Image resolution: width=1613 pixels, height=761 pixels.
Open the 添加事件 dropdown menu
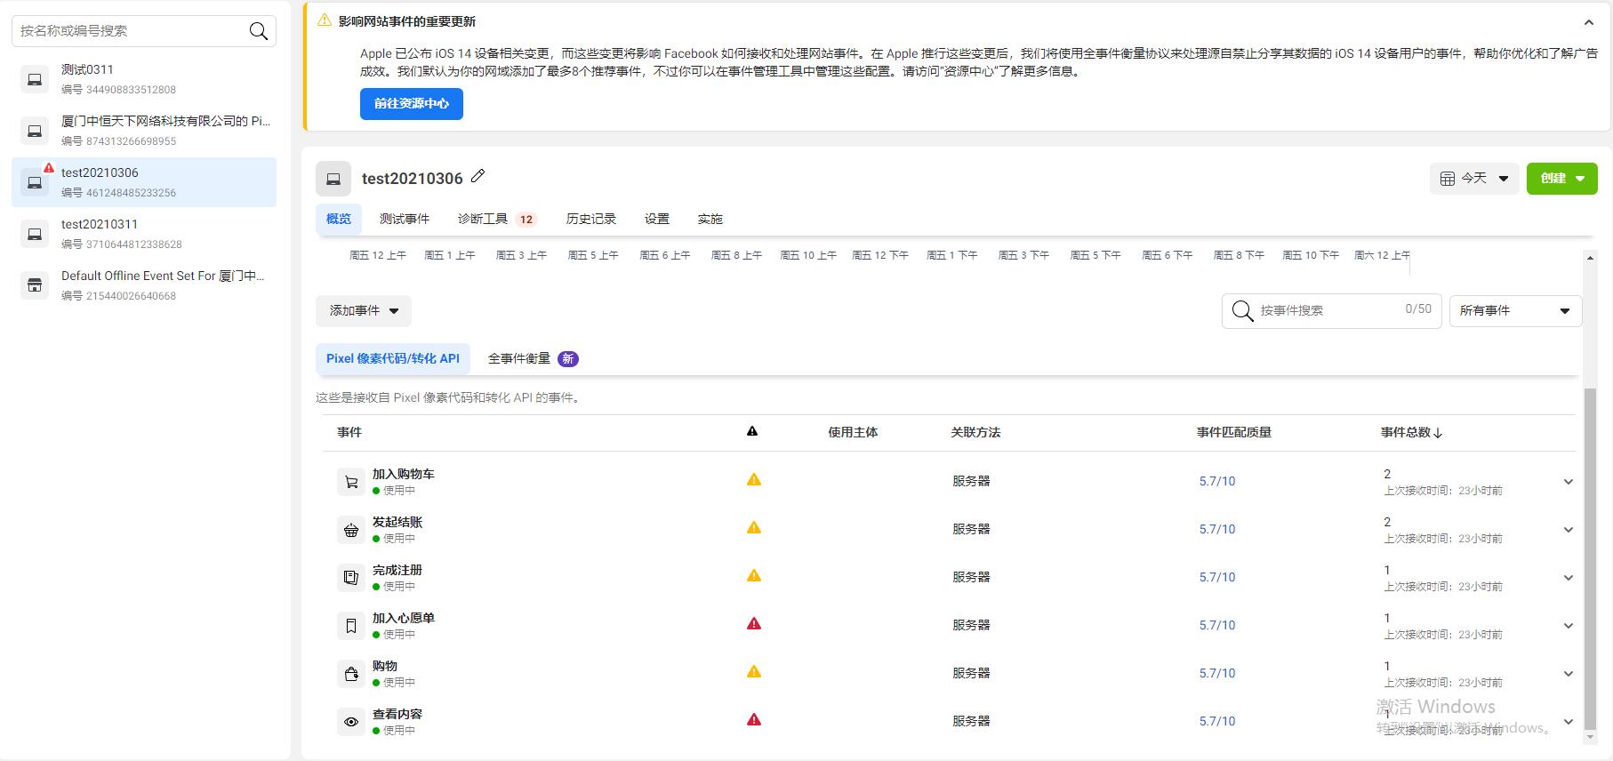[364, 311]
